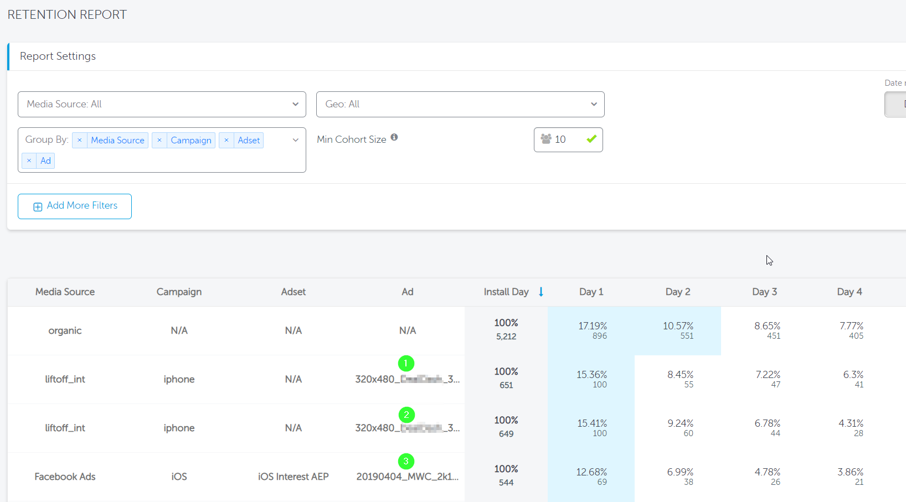Expand the Group By dropdown arrow

click(296, 141)
